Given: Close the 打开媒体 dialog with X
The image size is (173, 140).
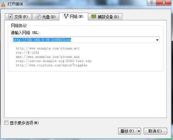Looking at the screenshot, I should click(164, 3).
